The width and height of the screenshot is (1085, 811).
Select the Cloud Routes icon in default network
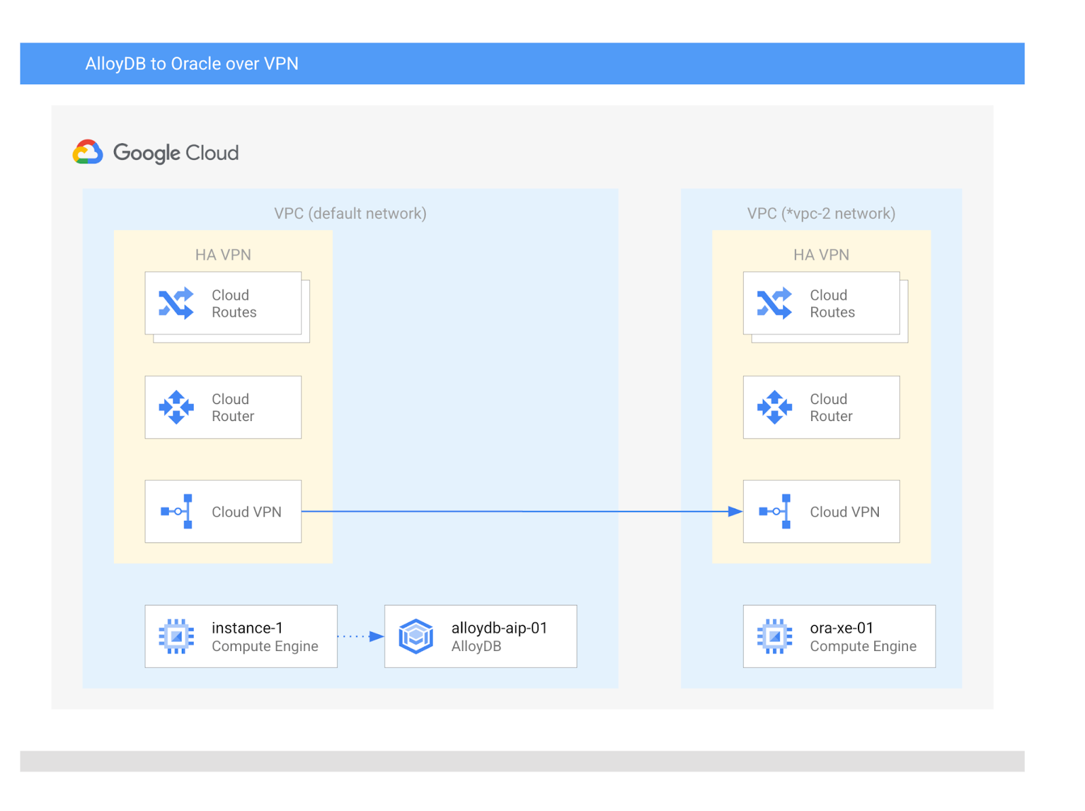click(x=176, y=303)
